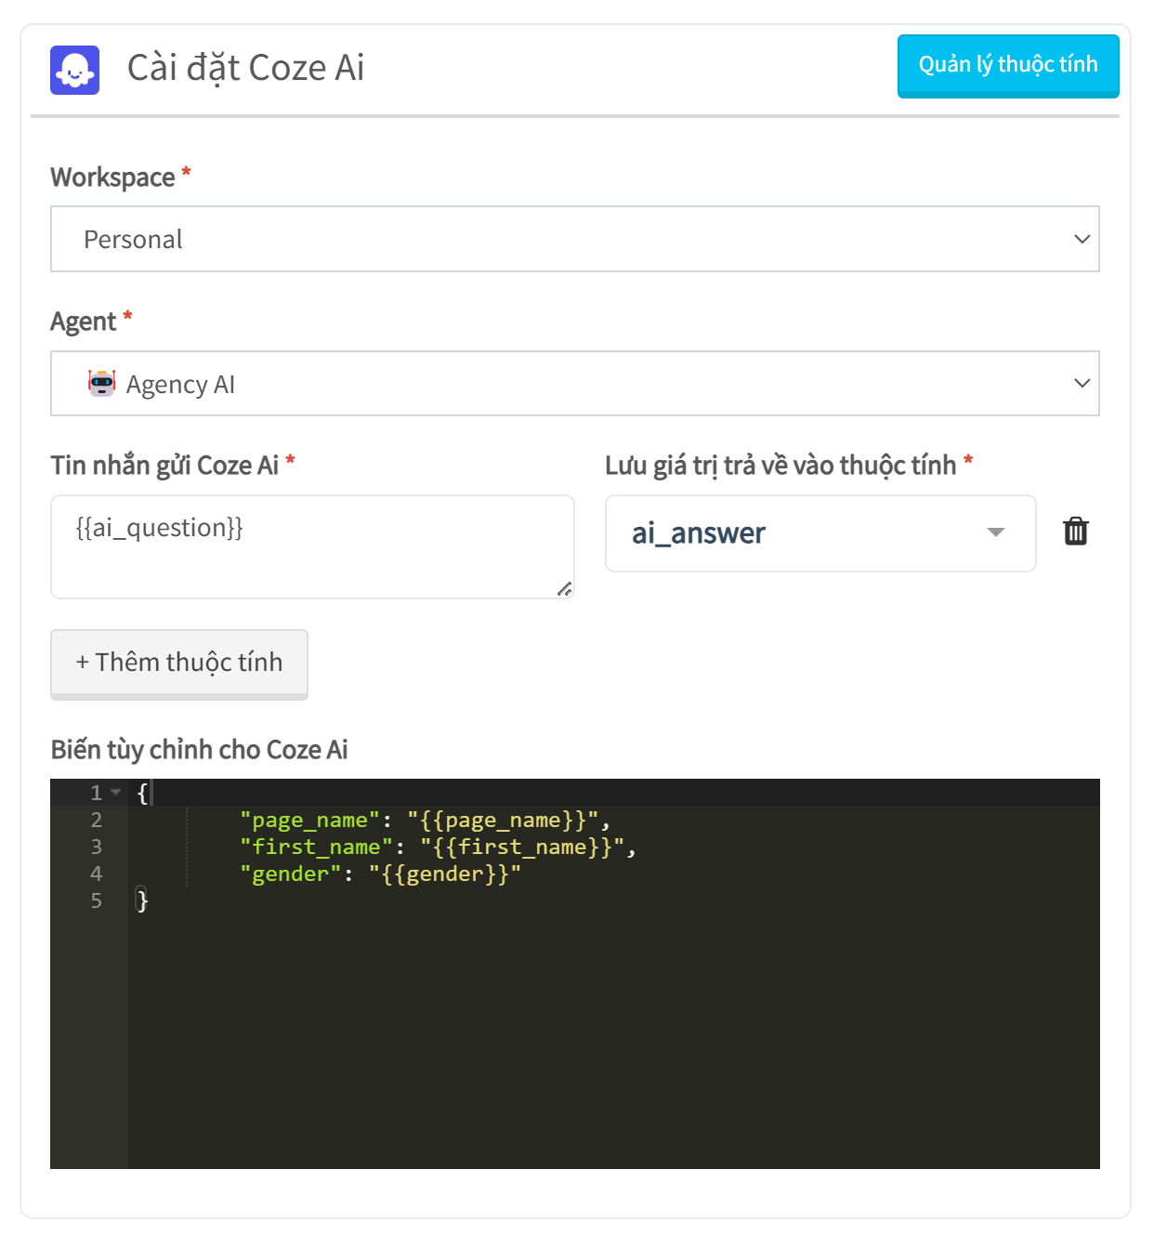
Task: Click the message textarea resize handle
Action: click(x=564, y=588)
